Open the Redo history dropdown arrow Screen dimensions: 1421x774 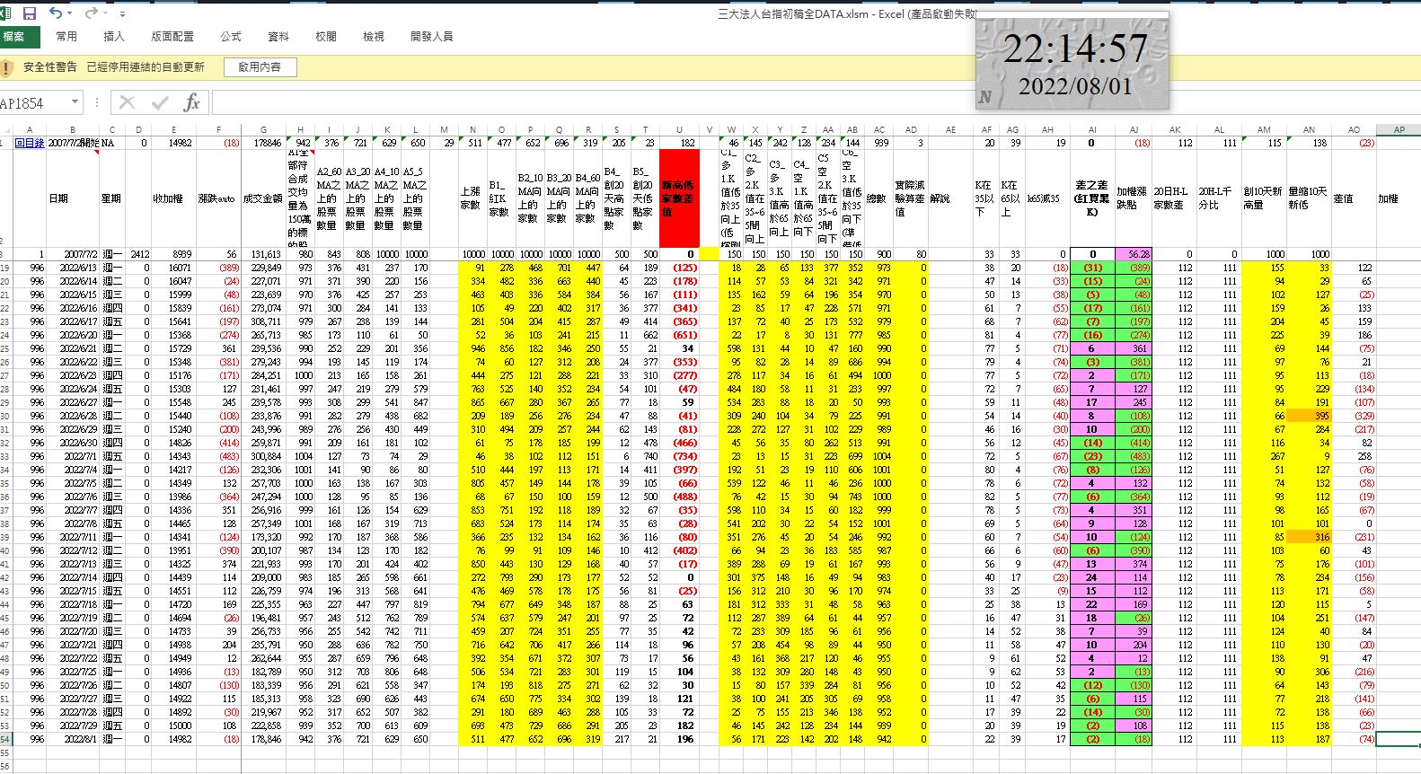(106, 14)
